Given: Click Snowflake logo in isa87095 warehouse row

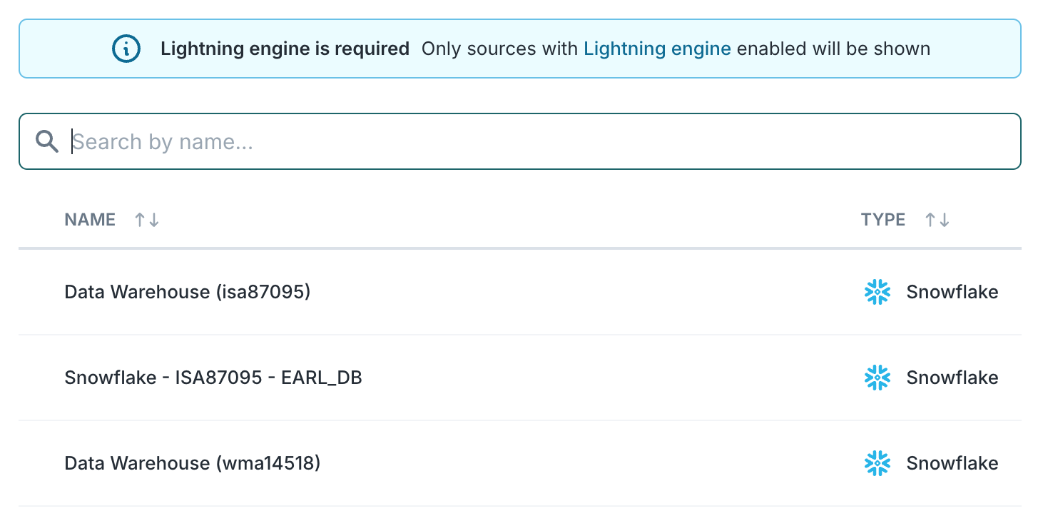Looking at the screenshot, I should [x=877, y=292].
